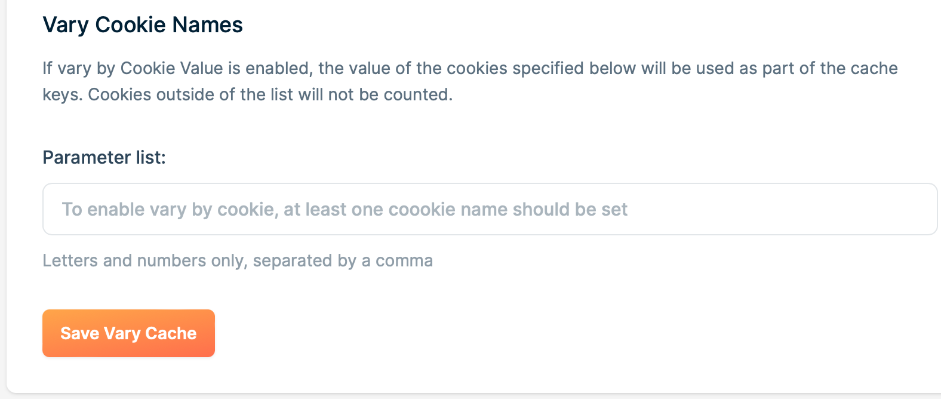
Task: Click the word "Names" in the heading
Action: tap(207, 24)
